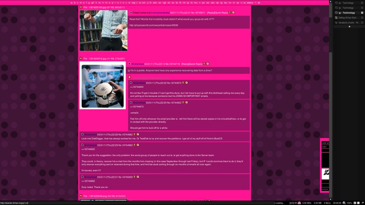
Task: Open the physicsworld.com article link
Action: pos(154,25)
